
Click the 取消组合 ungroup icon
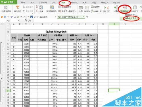[x=125, y=8]
